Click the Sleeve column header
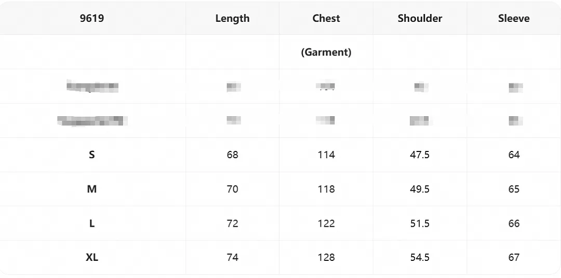 (514, 18)
